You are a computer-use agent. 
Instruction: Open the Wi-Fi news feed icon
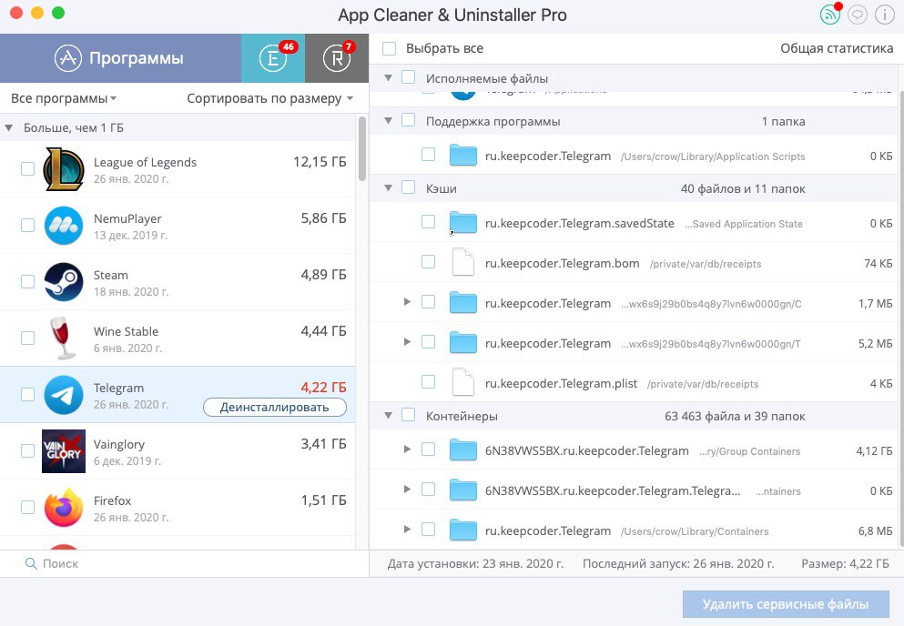pos(829,15)
